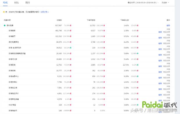Open 详情 for the 手淘微淘 row
The image size is (180, 114).
(168, 69)
